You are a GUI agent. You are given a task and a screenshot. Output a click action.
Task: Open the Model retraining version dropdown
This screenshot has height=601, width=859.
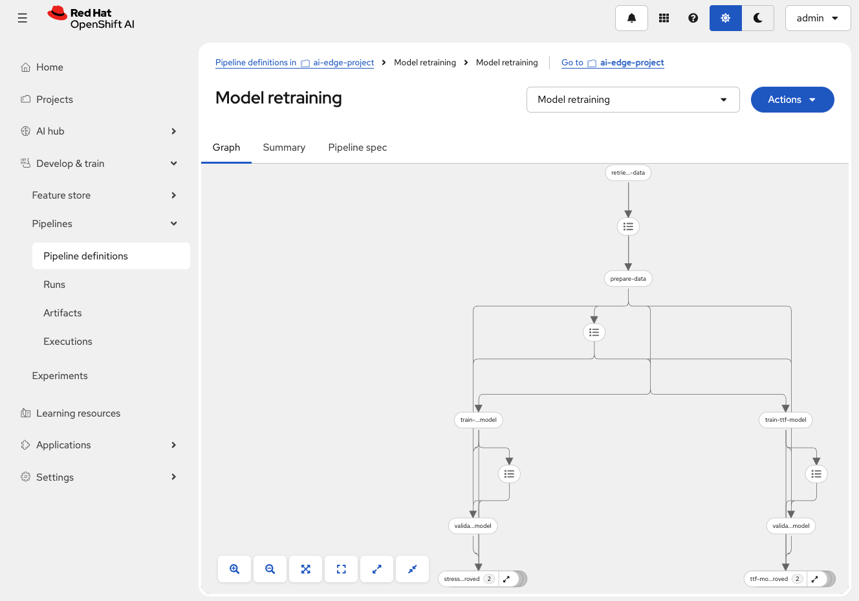(633, 100)
